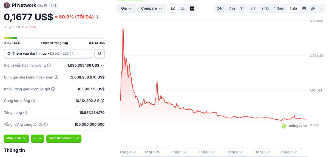Click the 0.0₅2357 BTC value
The height and width of the screenshot is (157, 329).
click(14, 27)
